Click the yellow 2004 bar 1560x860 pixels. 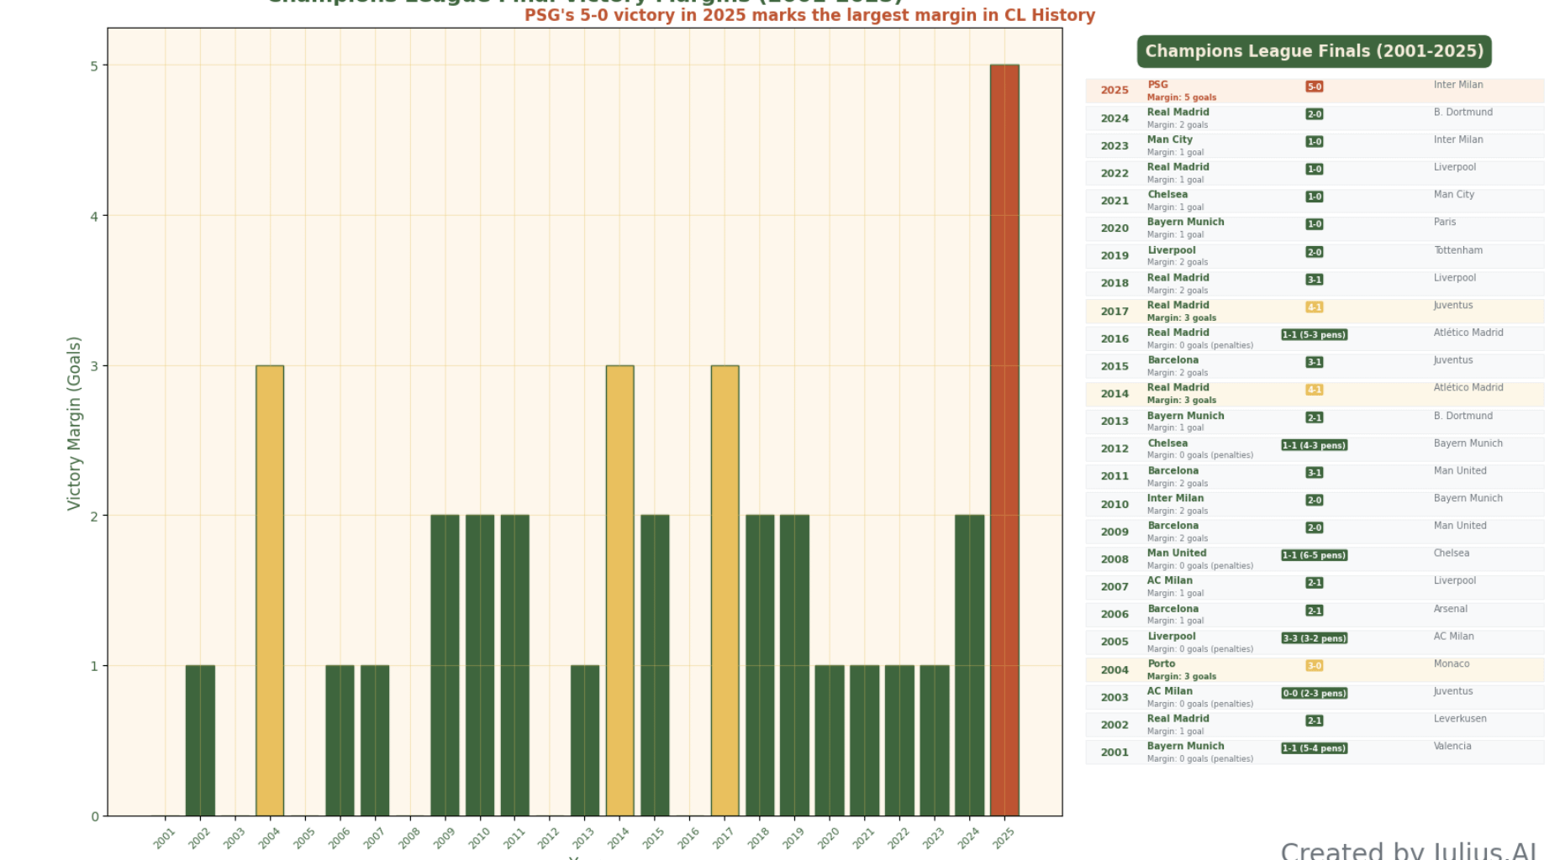[270, 590]
